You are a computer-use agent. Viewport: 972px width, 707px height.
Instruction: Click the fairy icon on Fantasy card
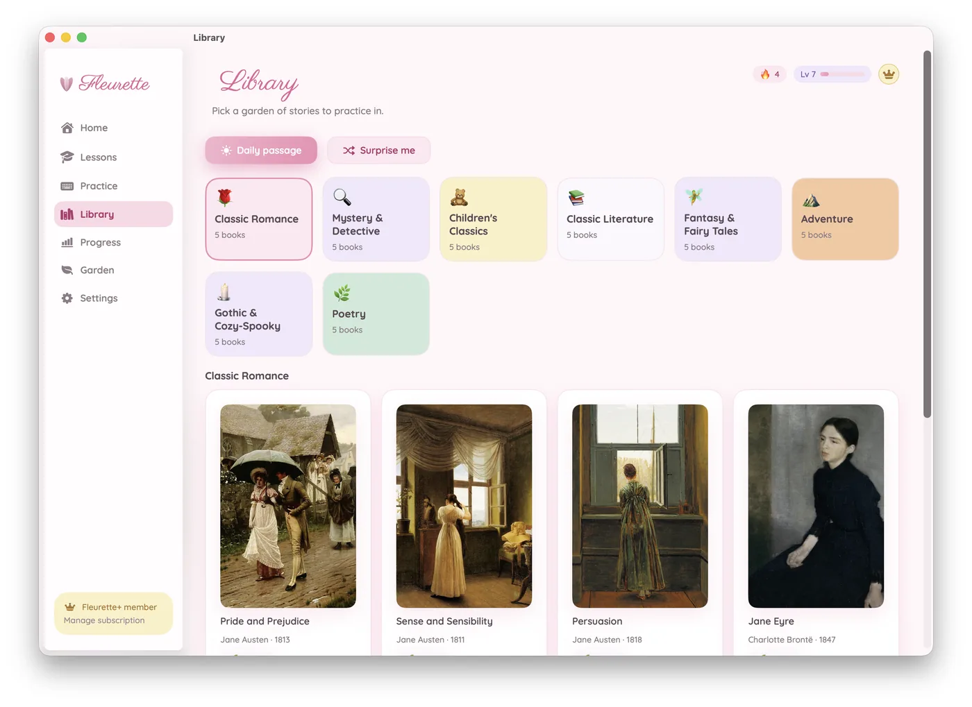[694, 197]
